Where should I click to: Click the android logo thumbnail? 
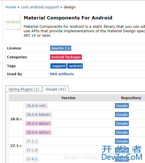[x=13, y=22]
